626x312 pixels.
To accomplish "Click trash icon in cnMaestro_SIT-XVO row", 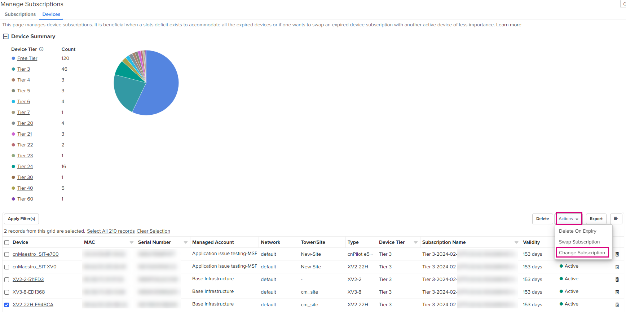I will 617,267.
